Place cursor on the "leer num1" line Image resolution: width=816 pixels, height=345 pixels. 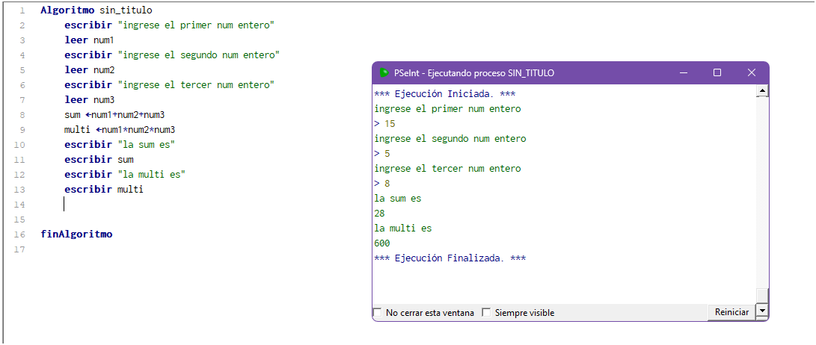(x=89, y=40)
